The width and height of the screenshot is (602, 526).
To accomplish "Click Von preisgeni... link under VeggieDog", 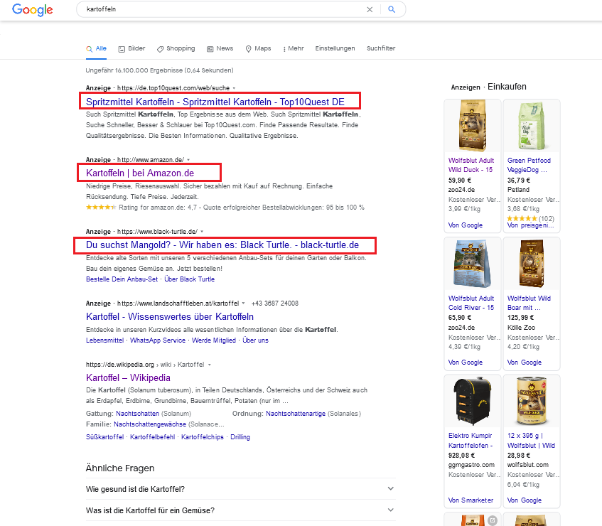I will click(x=530, y=225).
